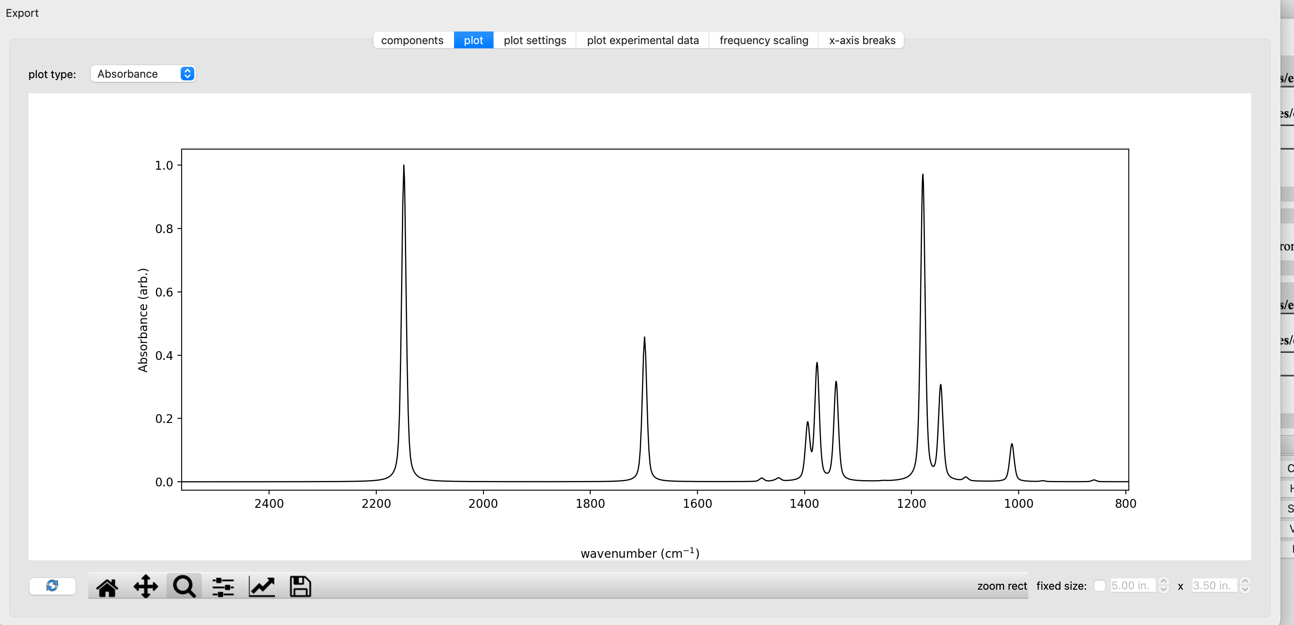Select the plot tab
Screen dimensions: 1294x625
pos(473,40)
